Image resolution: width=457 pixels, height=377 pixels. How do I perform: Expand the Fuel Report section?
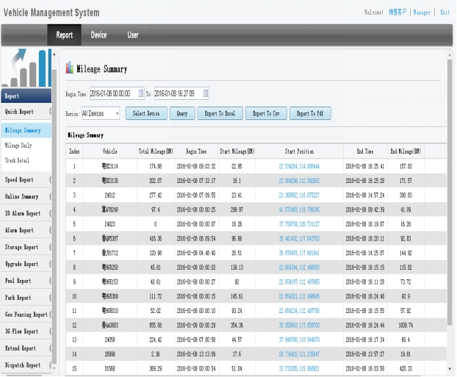26,281
